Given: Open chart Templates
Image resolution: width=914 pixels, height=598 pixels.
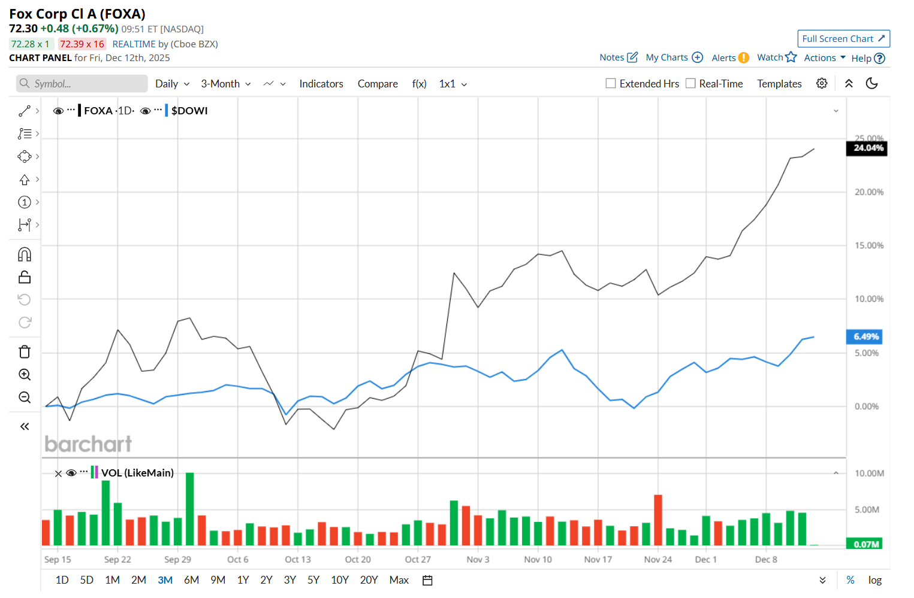Looking at the screenshot, I should [x=779, y=84].
